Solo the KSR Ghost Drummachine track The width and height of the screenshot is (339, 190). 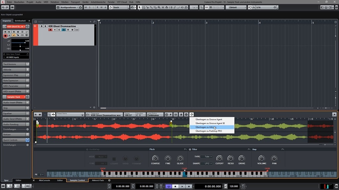[x=45, y=26]
